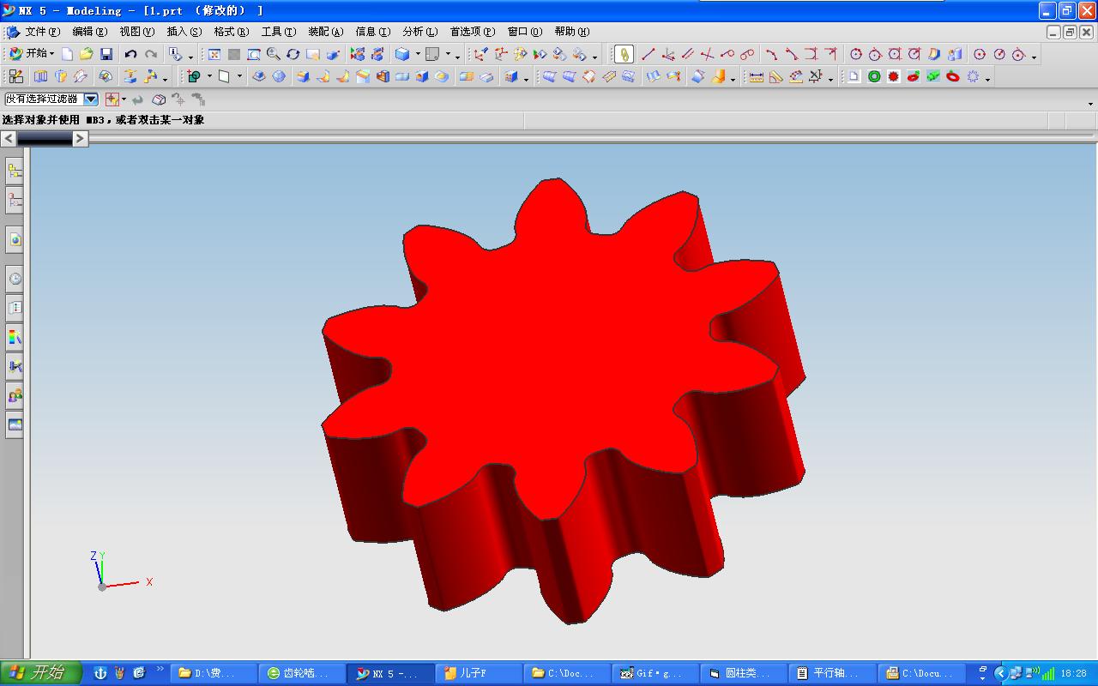Open the snap point dropdown arrow
The width and height of the screenshot is (1098, 686).
(124, 99)
